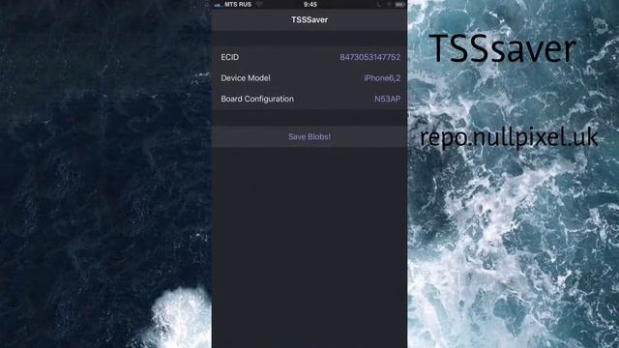This screenshot has height=348, width=619.
Task: Tap the Save Blobs! button
Action: pyautogui.click(x=309, y=136)
